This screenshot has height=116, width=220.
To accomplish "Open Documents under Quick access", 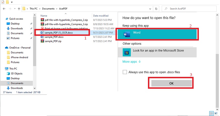I will tap(17, 33).
